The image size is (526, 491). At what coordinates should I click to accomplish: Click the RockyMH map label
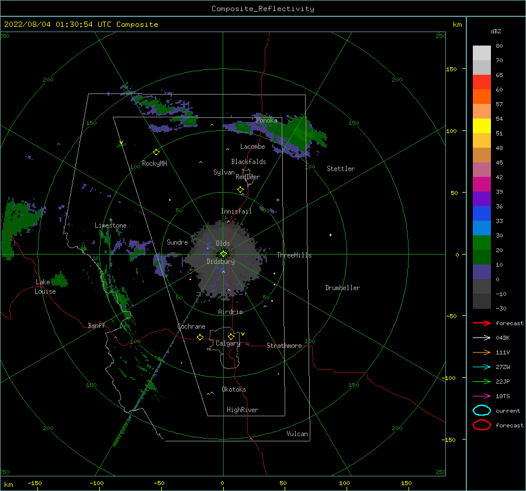(154, 163)
